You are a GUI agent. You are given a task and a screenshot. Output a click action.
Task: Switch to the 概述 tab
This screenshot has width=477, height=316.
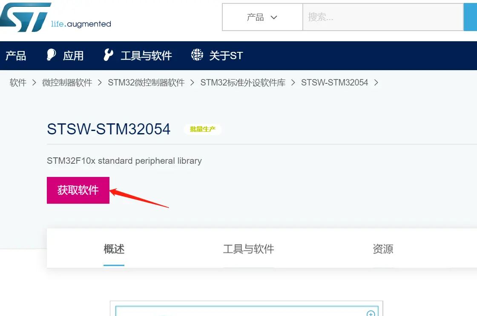pos(114,249)
